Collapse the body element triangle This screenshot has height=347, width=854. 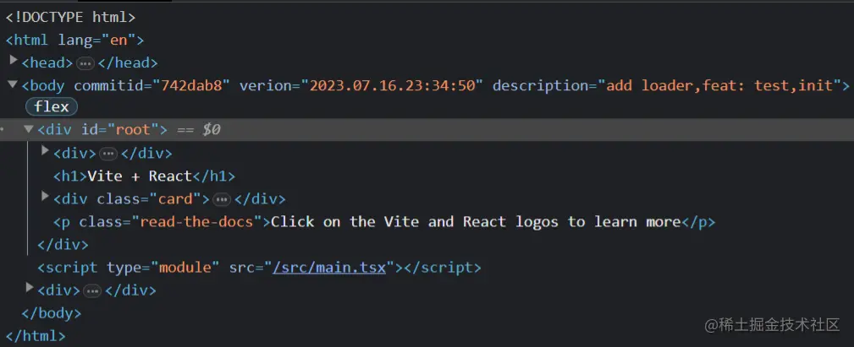point(13,84)
